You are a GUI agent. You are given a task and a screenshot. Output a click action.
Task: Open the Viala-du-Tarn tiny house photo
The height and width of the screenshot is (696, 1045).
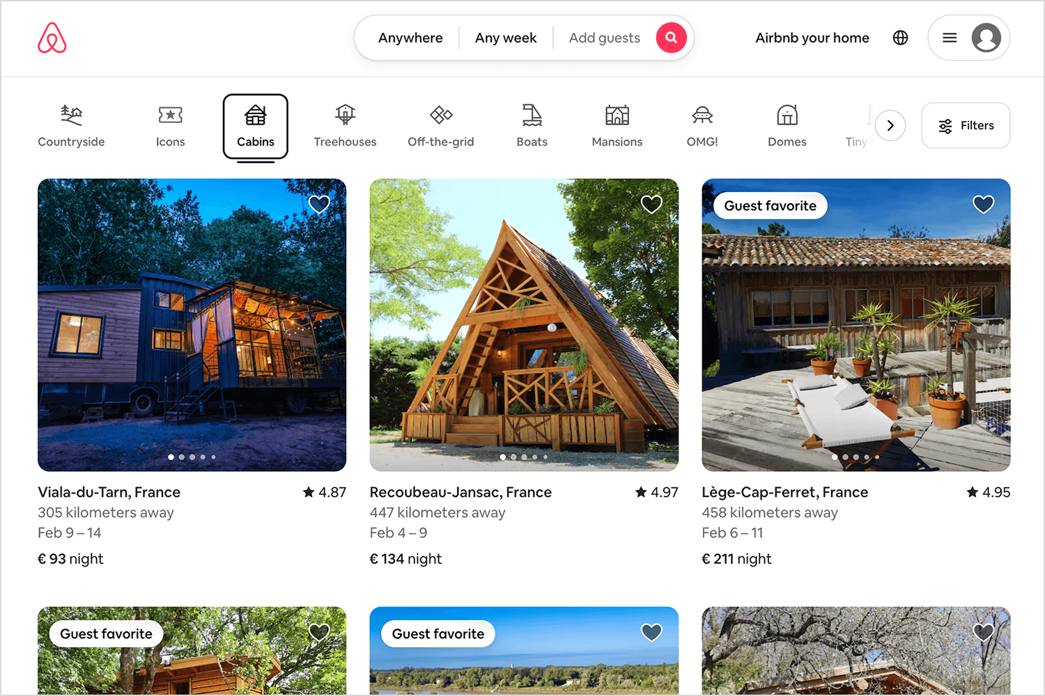pos(192,325)
